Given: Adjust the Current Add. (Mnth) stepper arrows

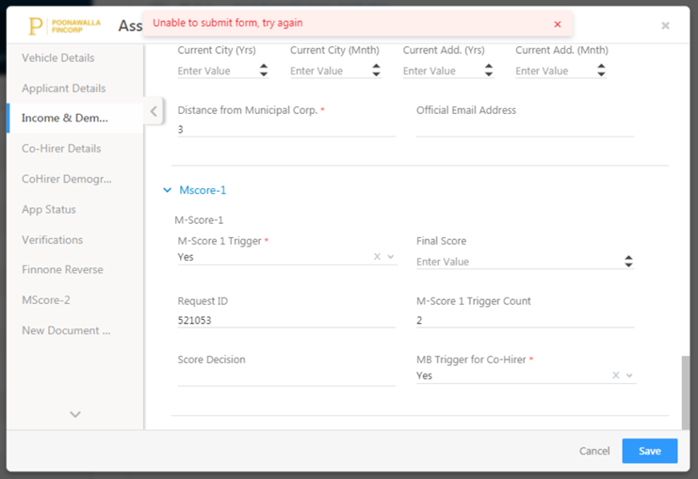Looking at the screenshot, I should coord(601,71).
